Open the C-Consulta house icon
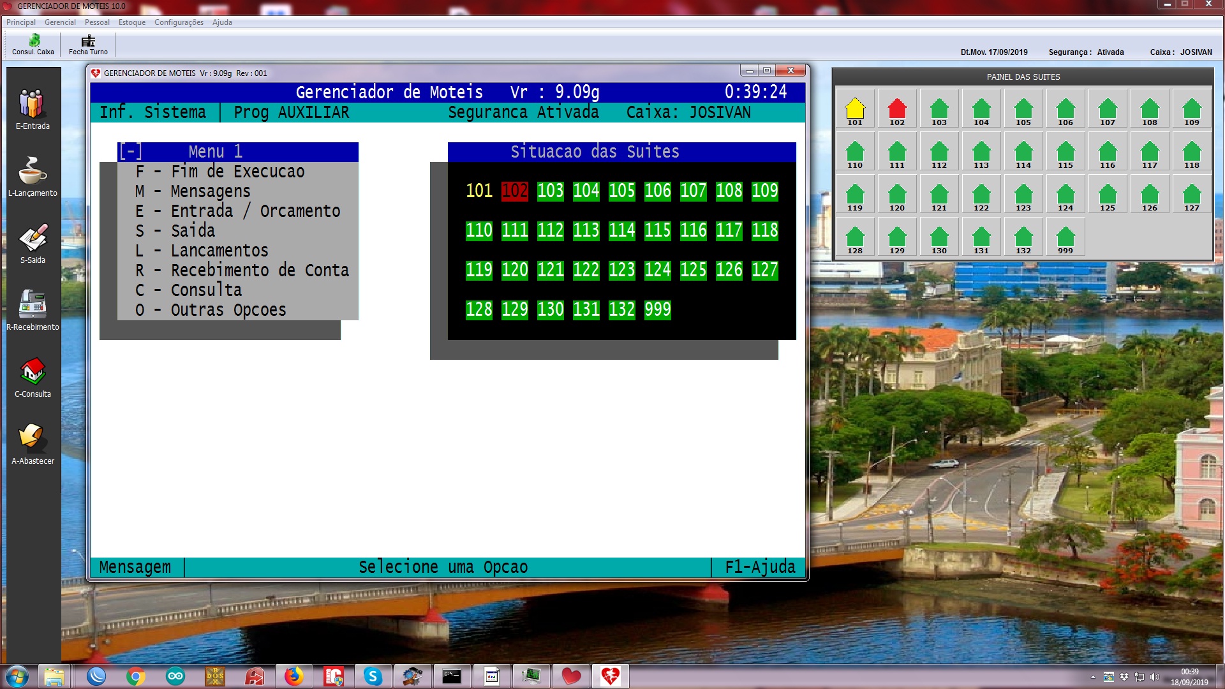 [32, 372]
